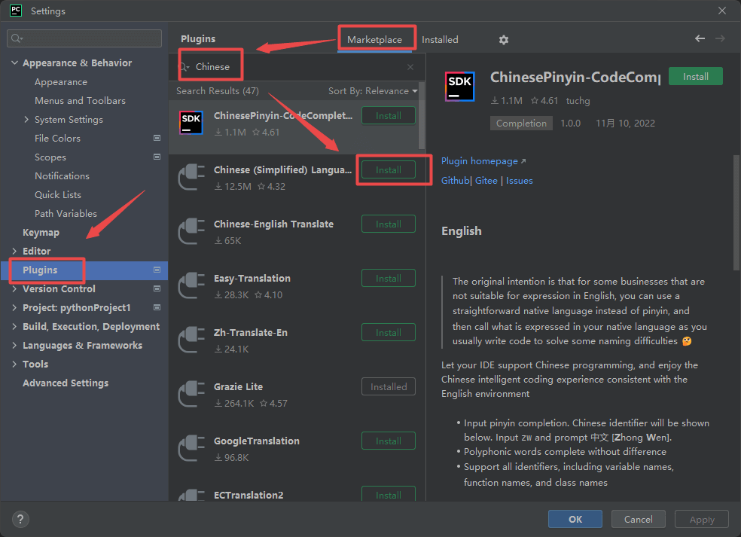Click the Installed checkbox for Grazie Lite
Viewport: 741px width, 537px height.
pos(389,387)
